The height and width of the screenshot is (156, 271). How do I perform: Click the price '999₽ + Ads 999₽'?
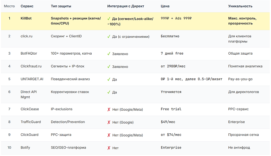coord(176,18)
